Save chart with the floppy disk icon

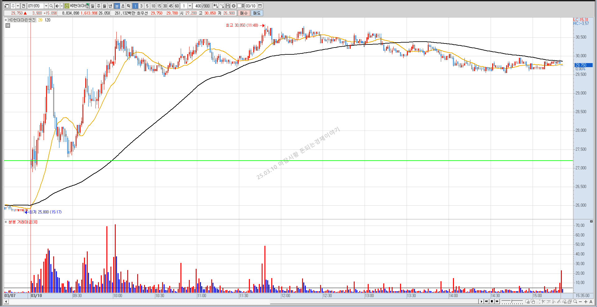point(228,6)
